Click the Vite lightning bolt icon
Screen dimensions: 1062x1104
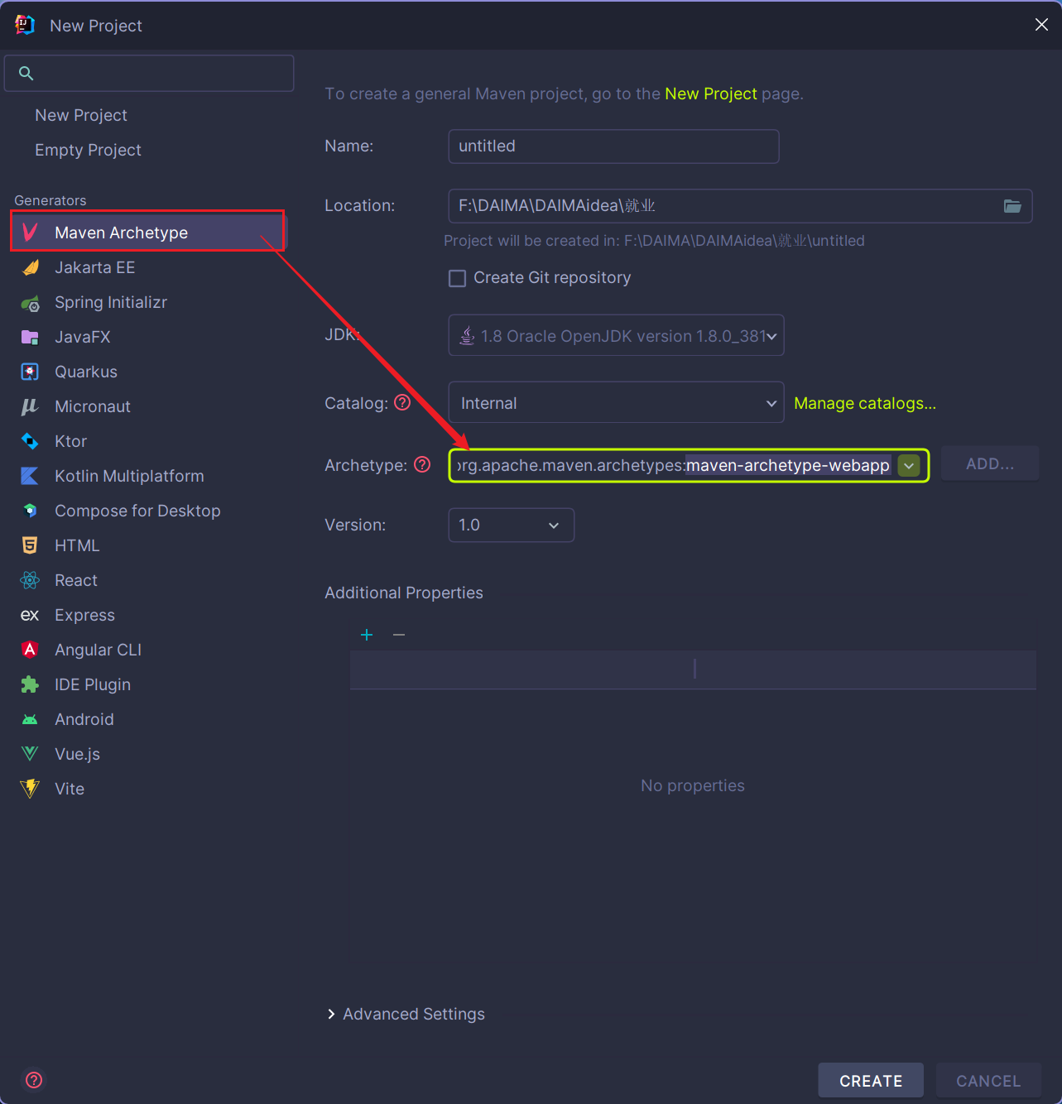click(31, 789)
